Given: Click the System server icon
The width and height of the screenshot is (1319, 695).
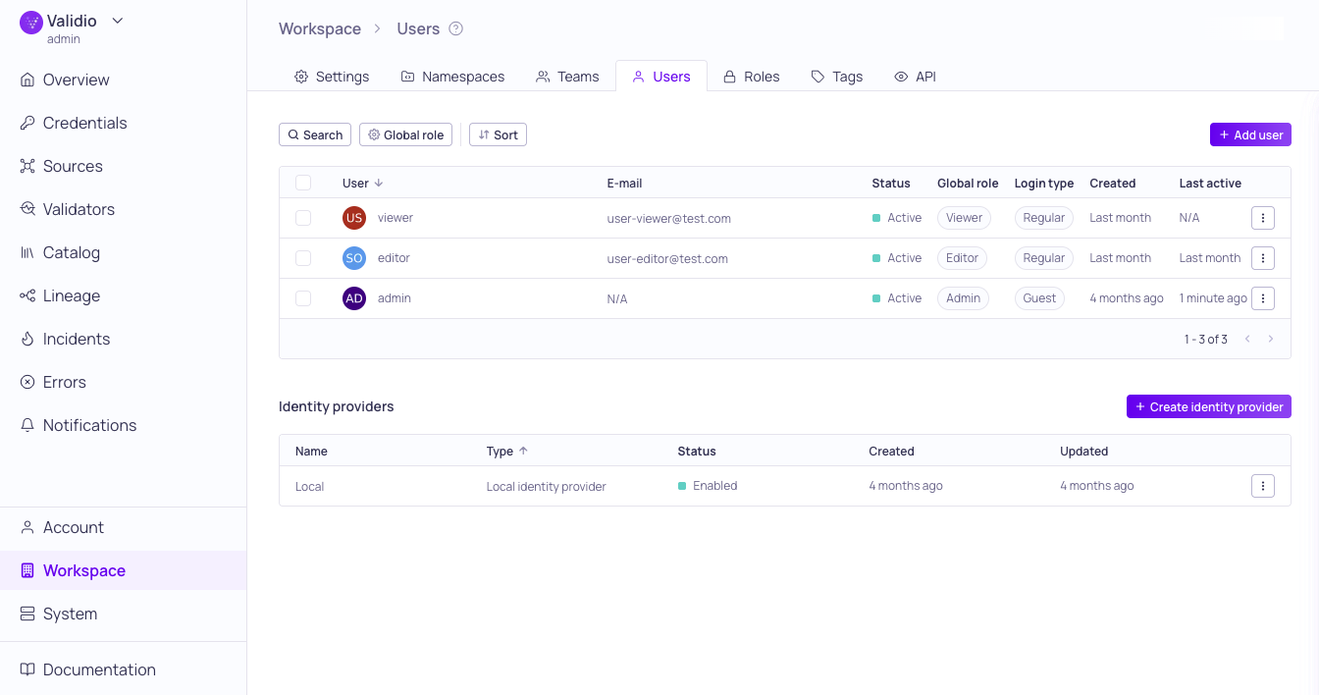Looking at the screenshot, I should (x=27, y=614).
